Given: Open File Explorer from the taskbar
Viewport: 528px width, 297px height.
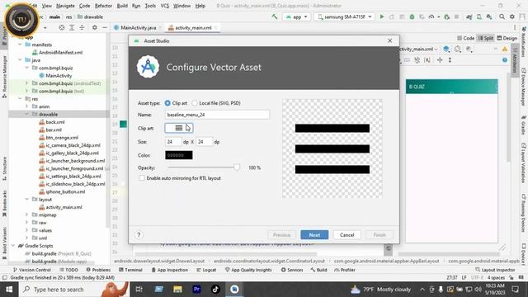Looking at the screenshot, I should point(177,290).
